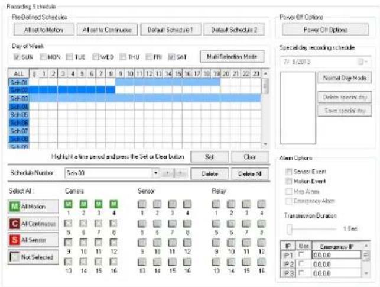Select Camera 12 icon
Screen dimensions: 380x287
(x=113, y=243)
